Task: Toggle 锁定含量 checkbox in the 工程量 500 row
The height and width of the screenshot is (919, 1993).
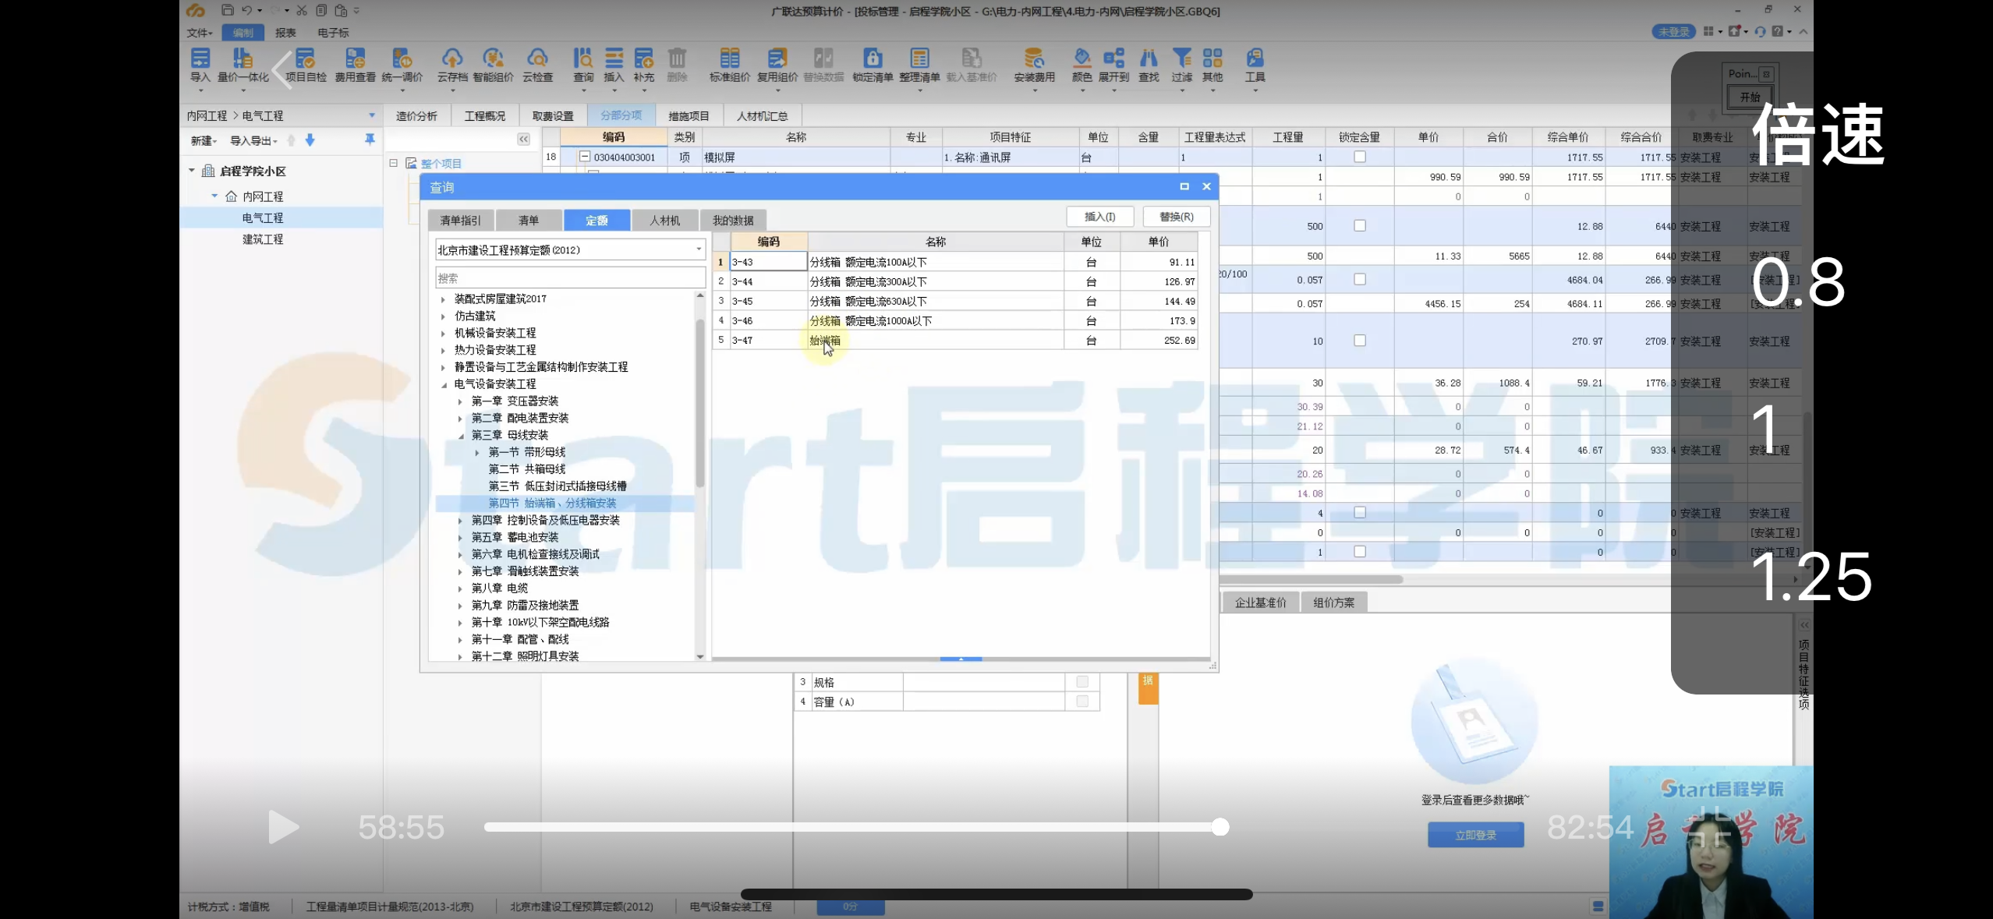Action: [x=1360, y=225]
